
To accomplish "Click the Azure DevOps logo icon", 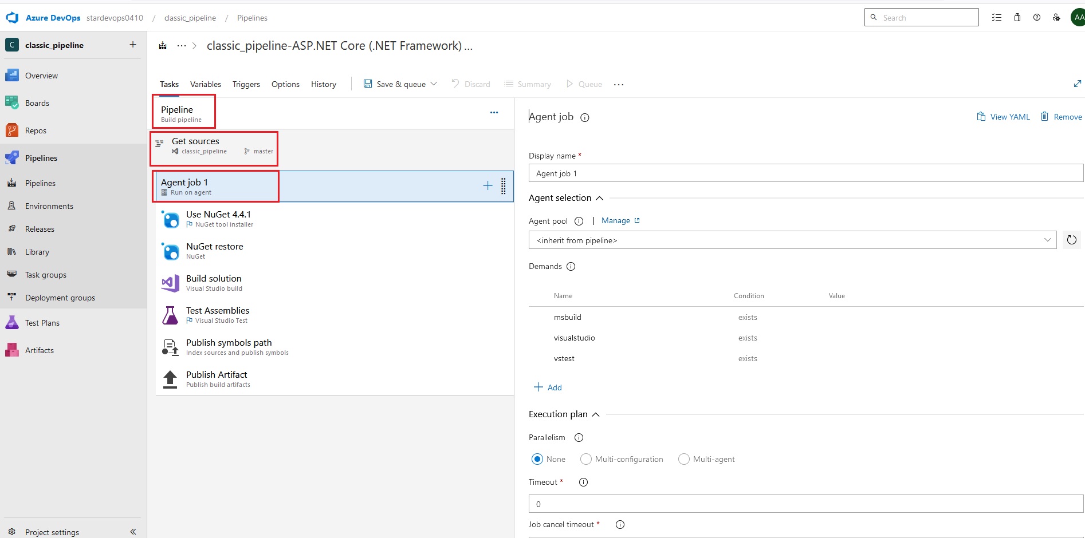I will coord(12,18).
